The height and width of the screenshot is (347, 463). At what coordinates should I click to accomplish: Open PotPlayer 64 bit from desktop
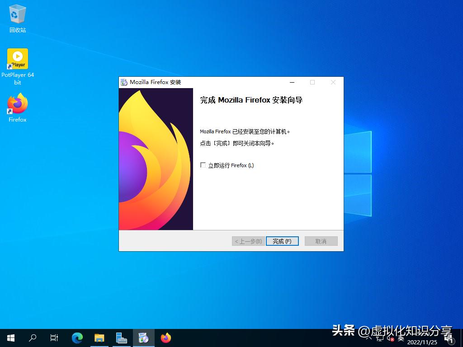(17, 59)
